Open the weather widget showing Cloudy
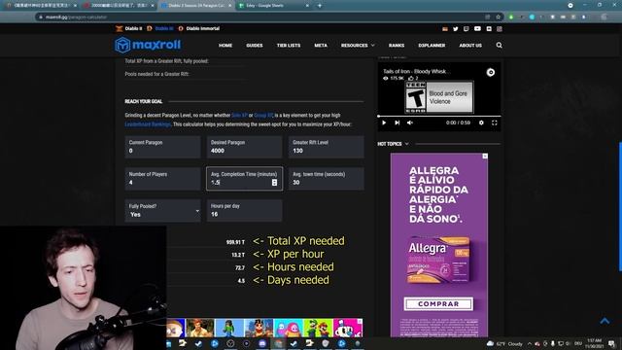The width and height of the screenshot is (622, 350). 504,343
